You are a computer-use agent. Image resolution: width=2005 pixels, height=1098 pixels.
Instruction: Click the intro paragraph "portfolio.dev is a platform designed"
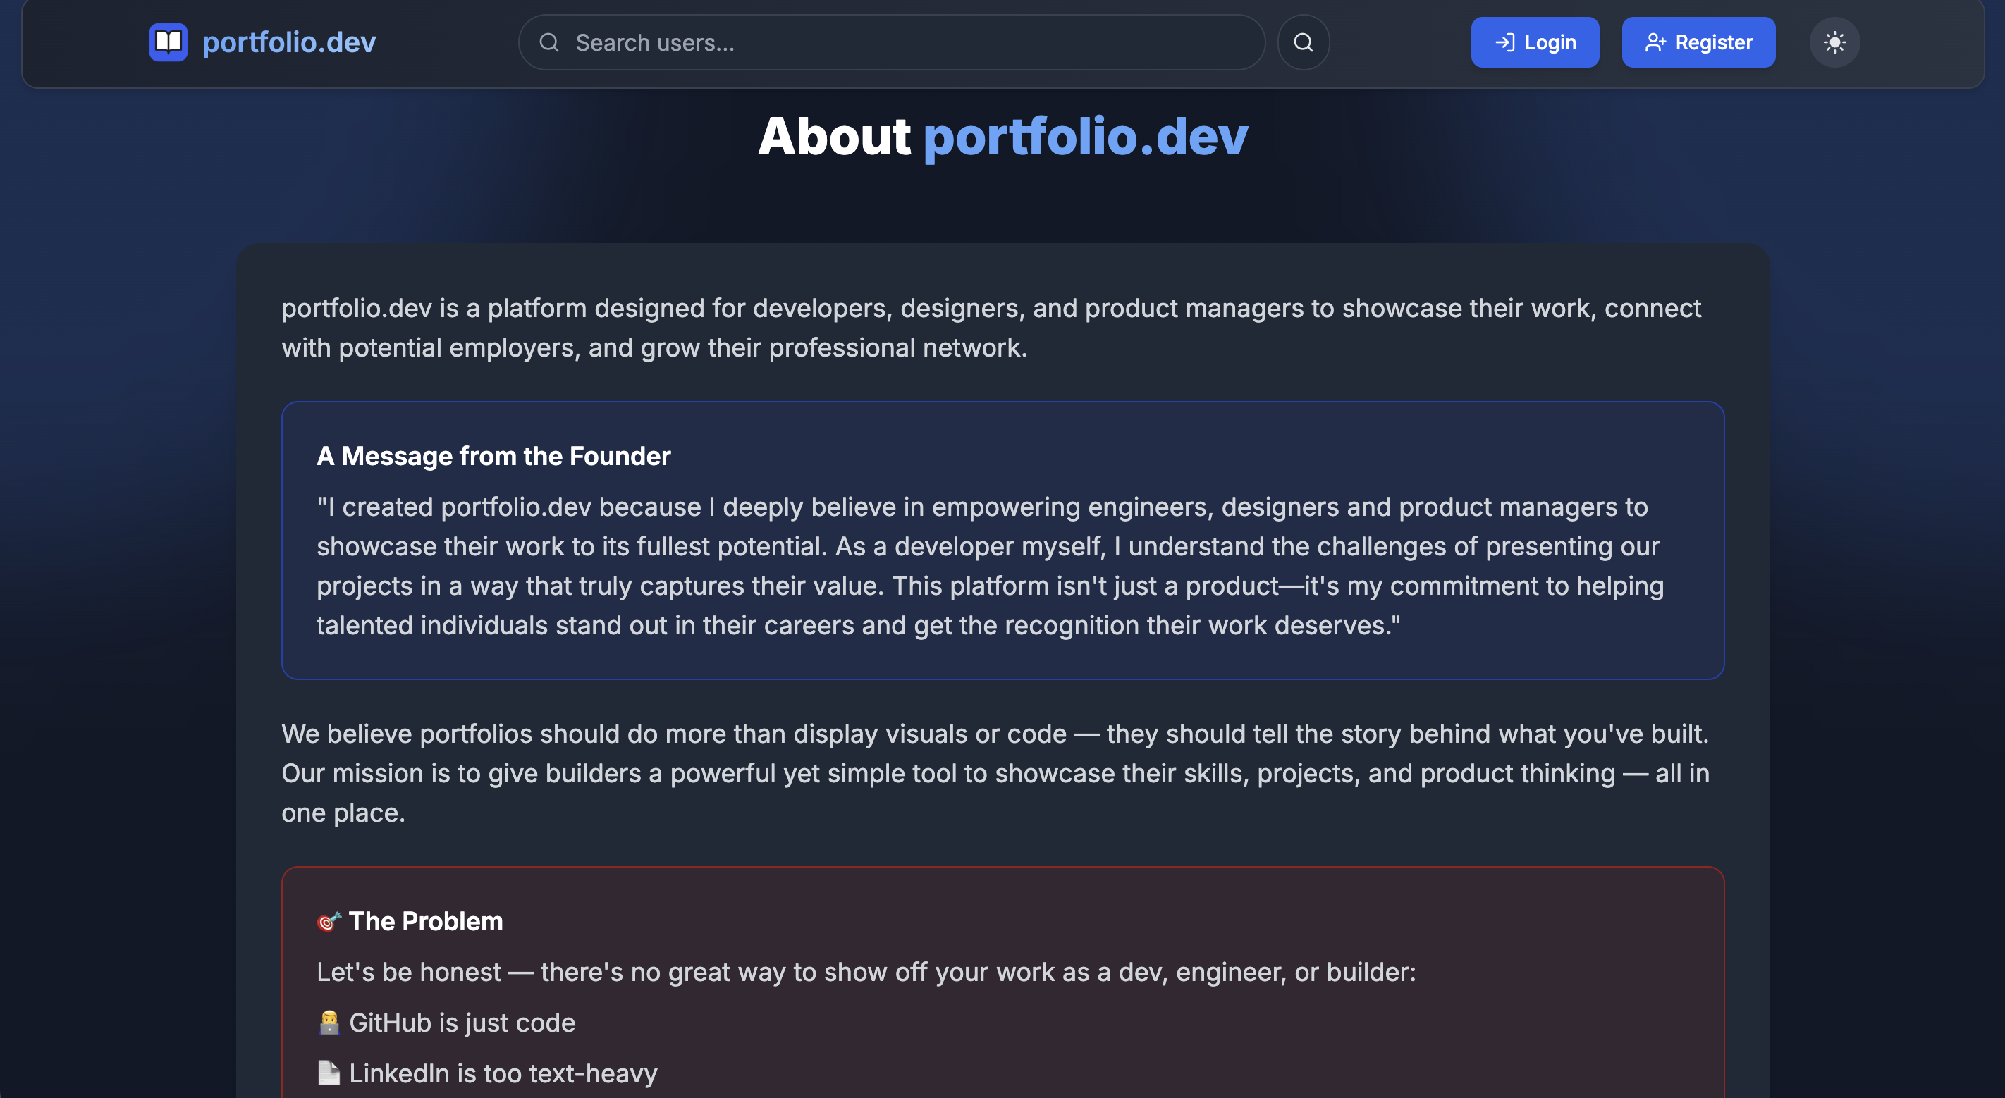click(x=991, y=328)
